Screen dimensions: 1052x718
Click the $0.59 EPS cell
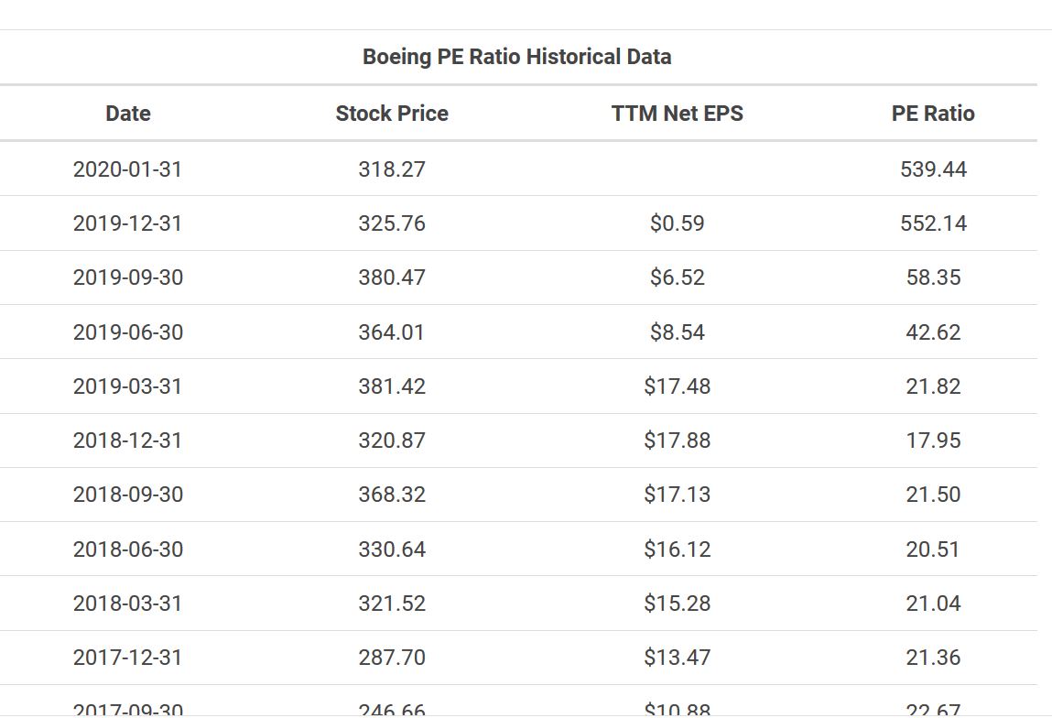coord(677,223)
